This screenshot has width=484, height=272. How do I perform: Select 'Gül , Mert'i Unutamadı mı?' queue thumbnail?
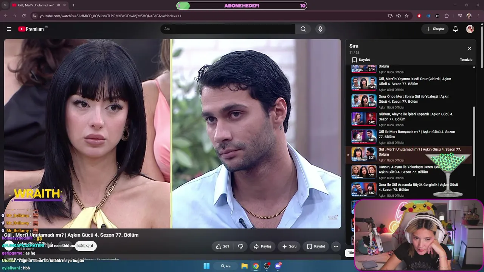364,154
